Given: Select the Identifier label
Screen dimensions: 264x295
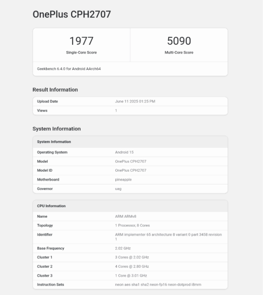Looking at the screenshot, I should point(44,234).
